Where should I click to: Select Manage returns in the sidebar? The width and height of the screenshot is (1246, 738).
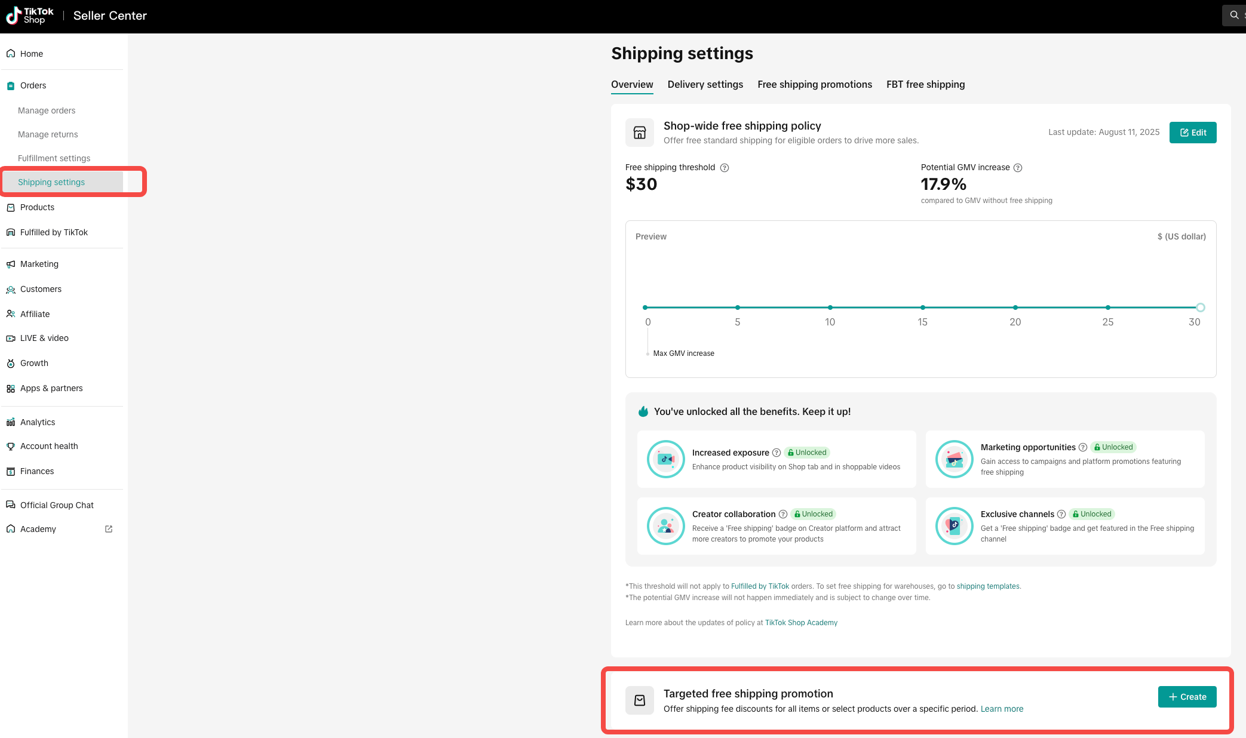pyautogui.click(x=48, y=134)
